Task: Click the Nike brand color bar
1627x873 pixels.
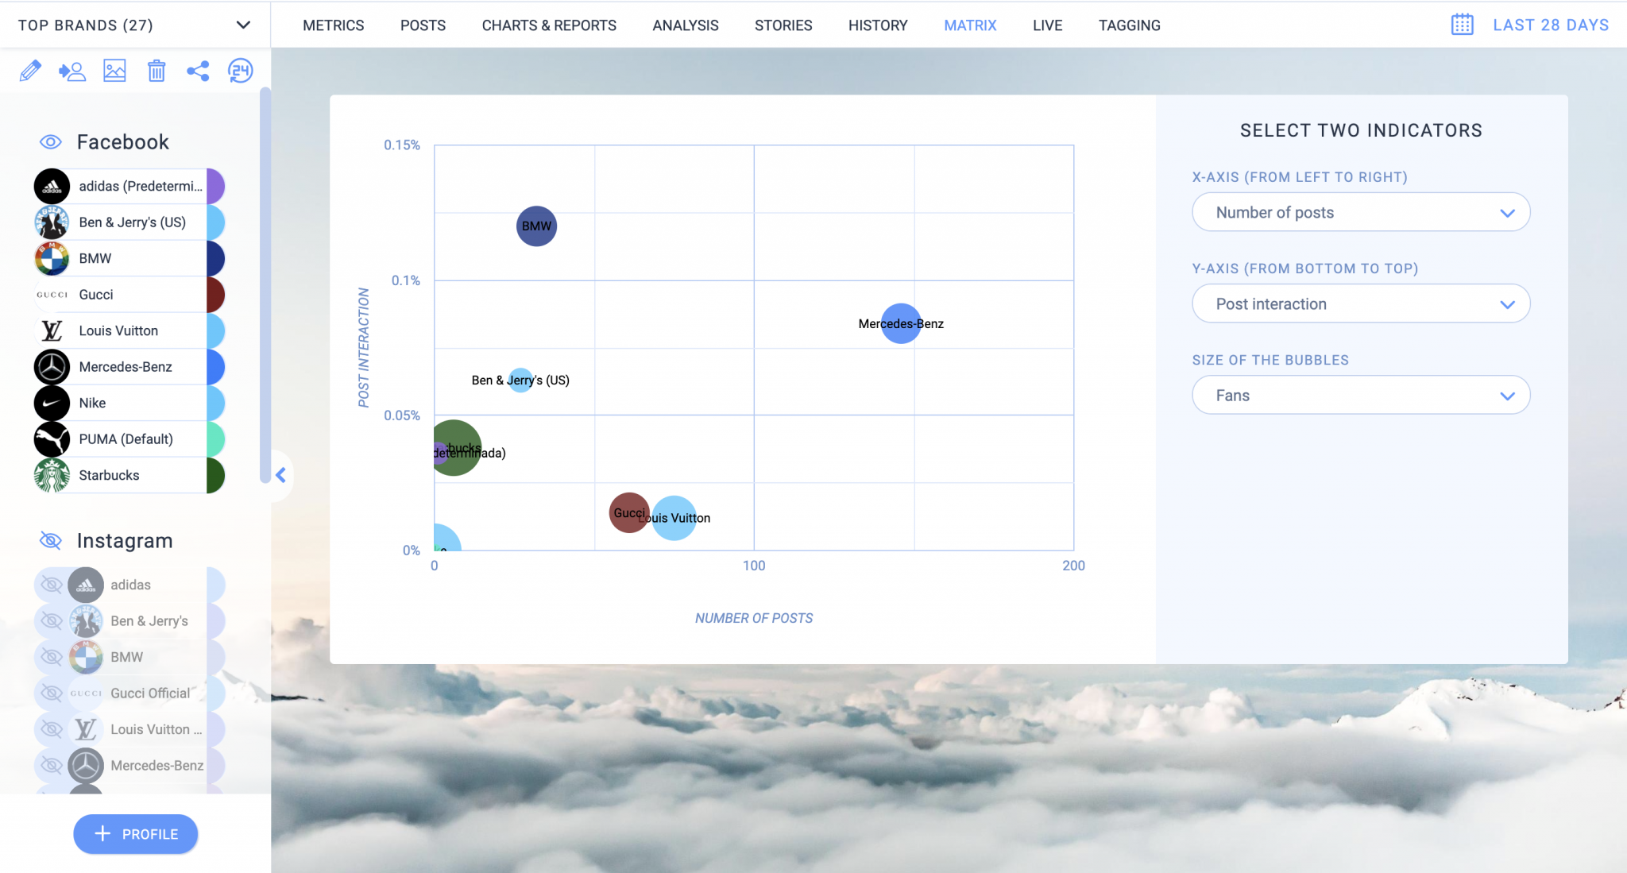Action: click(215, 403)
